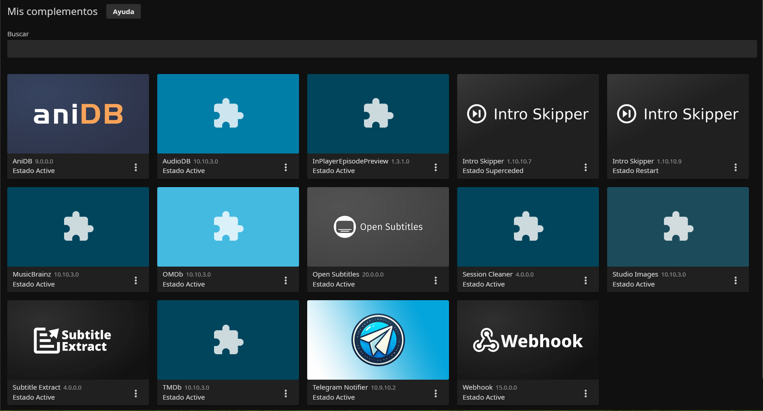763x411 pixels.
Task: Open the menu for Intro Skipper 1.10.10.9
Action: [735, 167]
